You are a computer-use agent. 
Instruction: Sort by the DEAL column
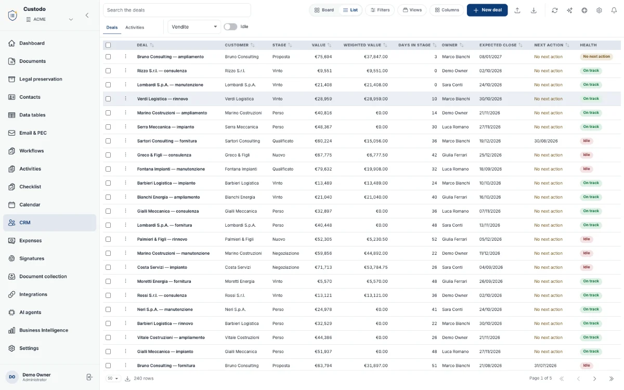click(x=145, y=45)
